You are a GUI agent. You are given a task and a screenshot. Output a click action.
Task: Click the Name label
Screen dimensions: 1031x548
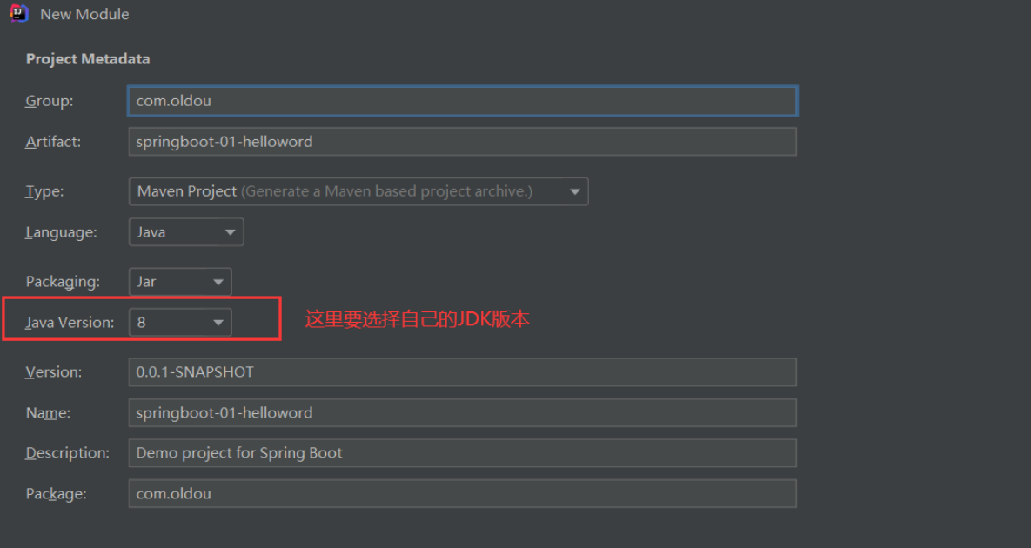pos(48,412)
